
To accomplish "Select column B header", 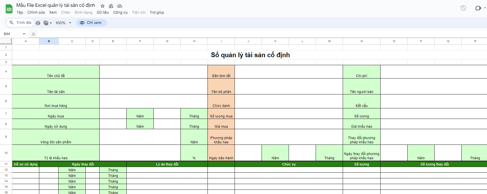I will click(x=49, y=41).
